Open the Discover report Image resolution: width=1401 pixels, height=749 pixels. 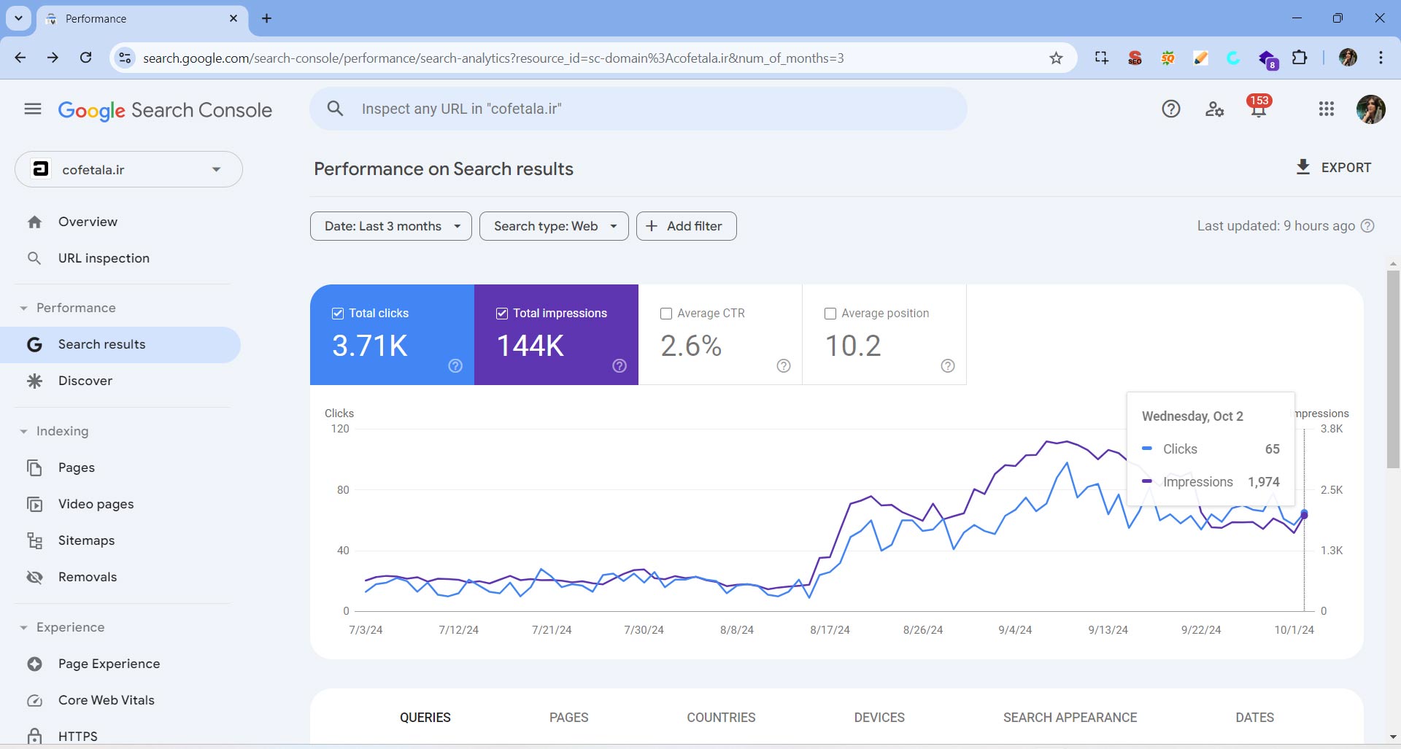point(86,380)
